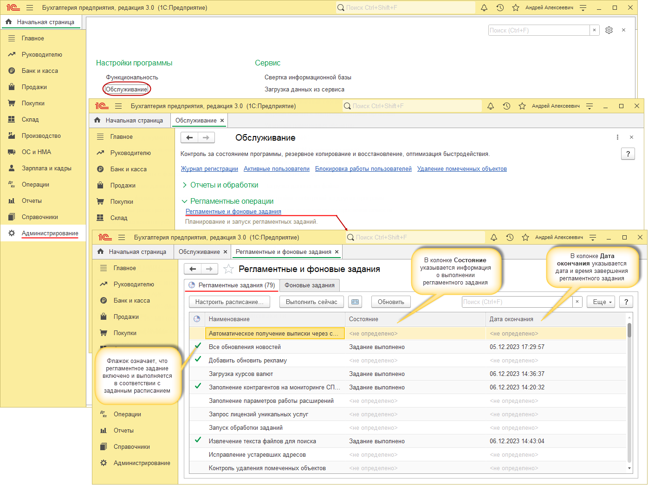Click help question button in Обслуживание form

pos(628,154)
